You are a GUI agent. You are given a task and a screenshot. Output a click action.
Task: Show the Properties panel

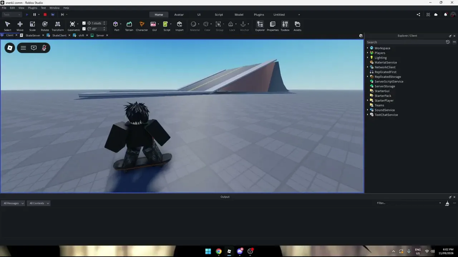273,26
